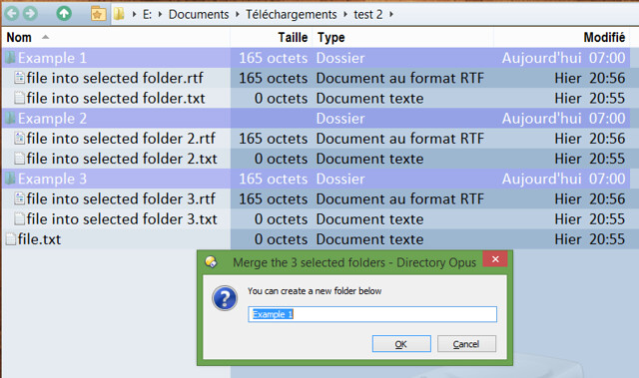Screen dimensions: 639x378
Task: Select the Example 3 folder name
Action: (x=52, y=179)
